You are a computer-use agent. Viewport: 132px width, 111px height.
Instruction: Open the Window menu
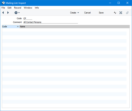[28, 8]
